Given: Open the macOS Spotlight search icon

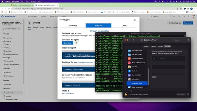Looking at the screenshot, I should (x=174, y=1).
